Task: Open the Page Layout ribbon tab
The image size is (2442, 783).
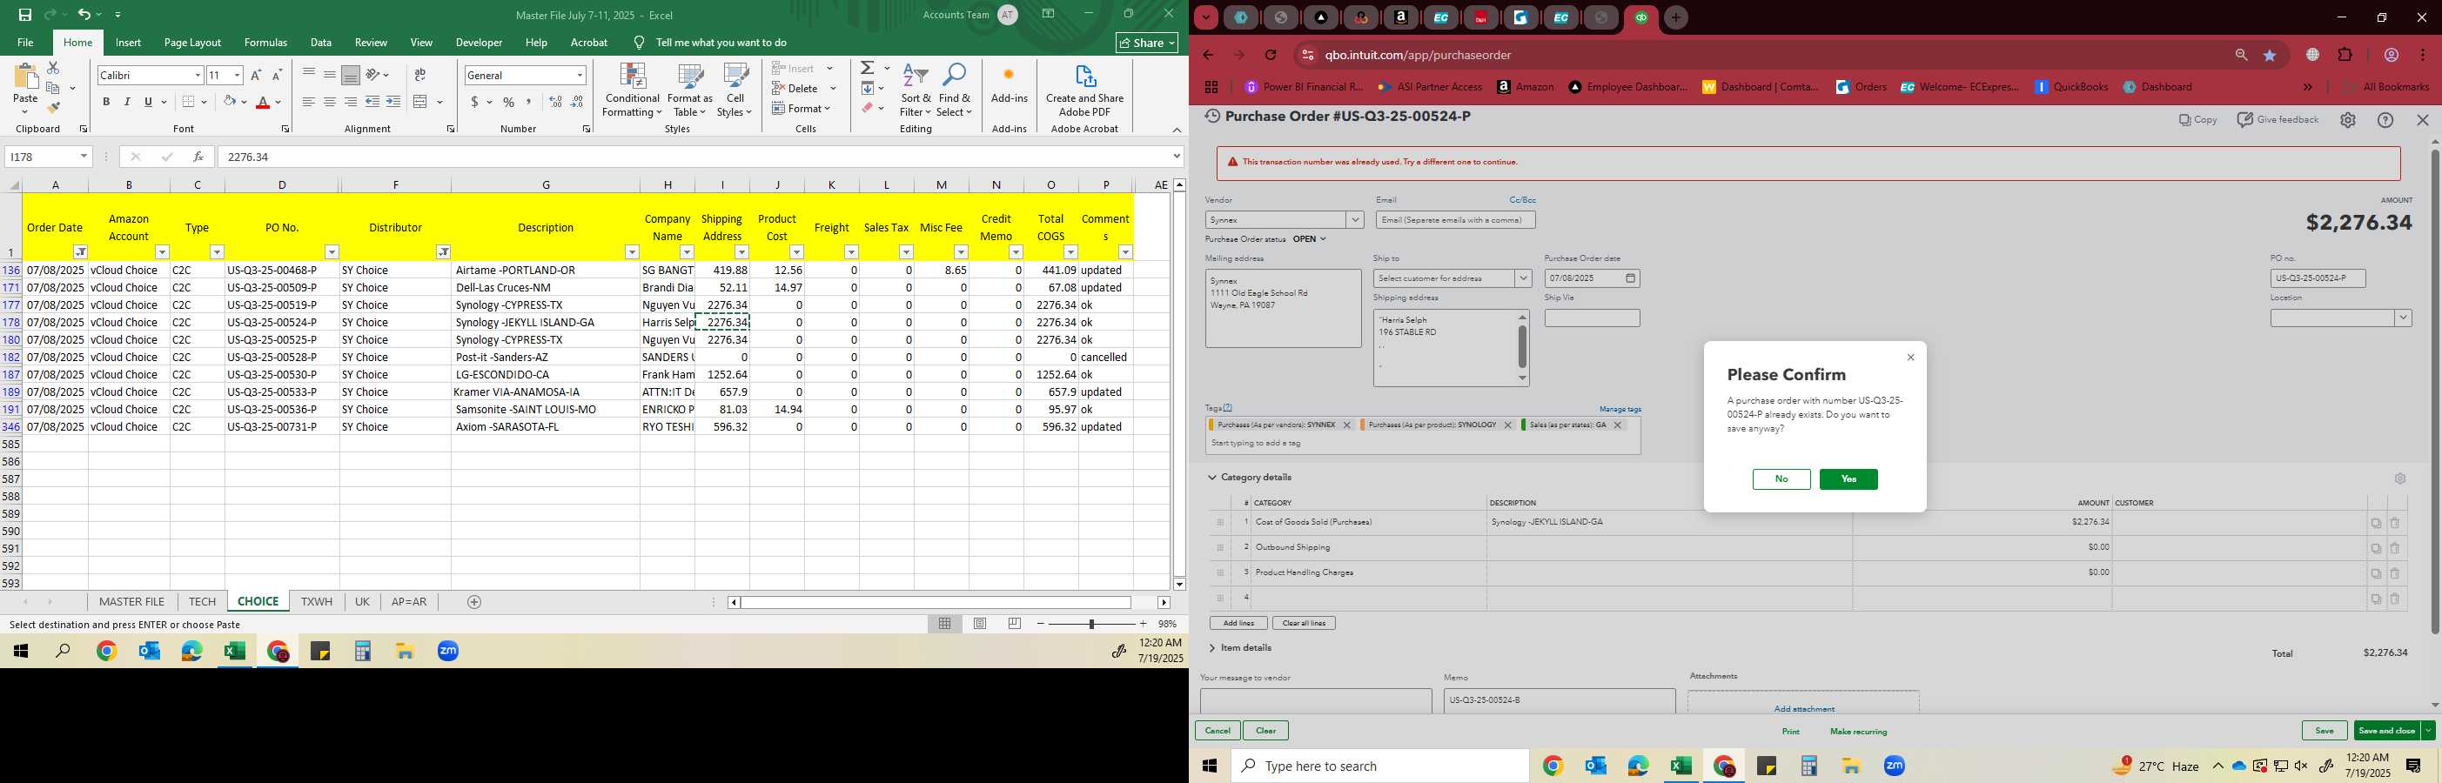Action: point(192,43)
